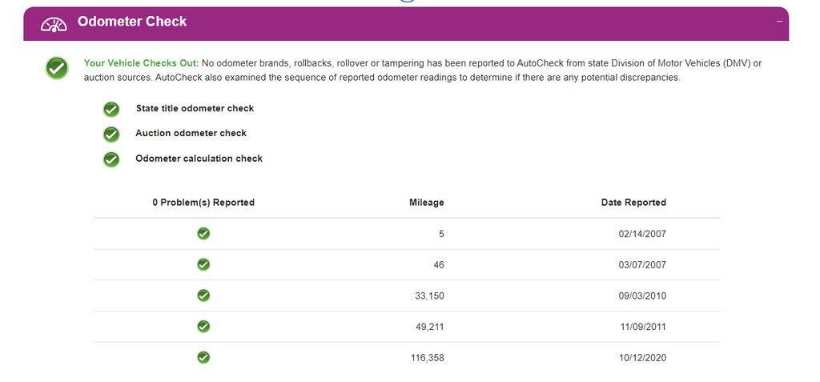Click the date 11/09/2011
The height and width of the screenshot is (382, 820).
(x=643, y=327)
